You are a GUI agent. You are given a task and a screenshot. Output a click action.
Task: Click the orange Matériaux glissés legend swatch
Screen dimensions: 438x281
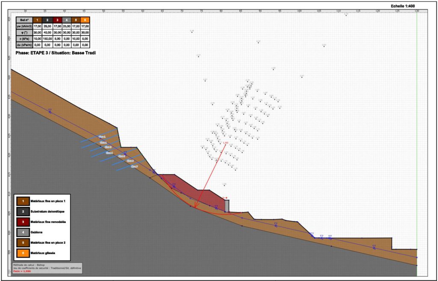click(23, 253)
